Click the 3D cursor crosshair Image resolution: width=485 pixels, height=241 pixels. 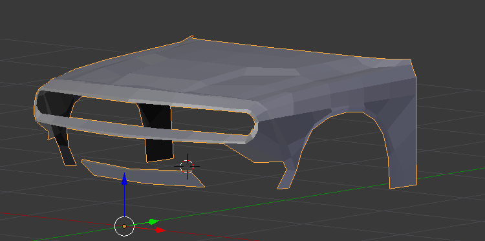(187, 167)
